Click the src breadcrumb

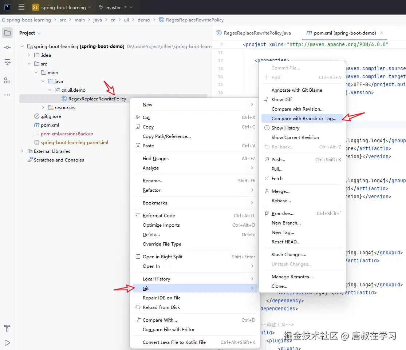63,20
